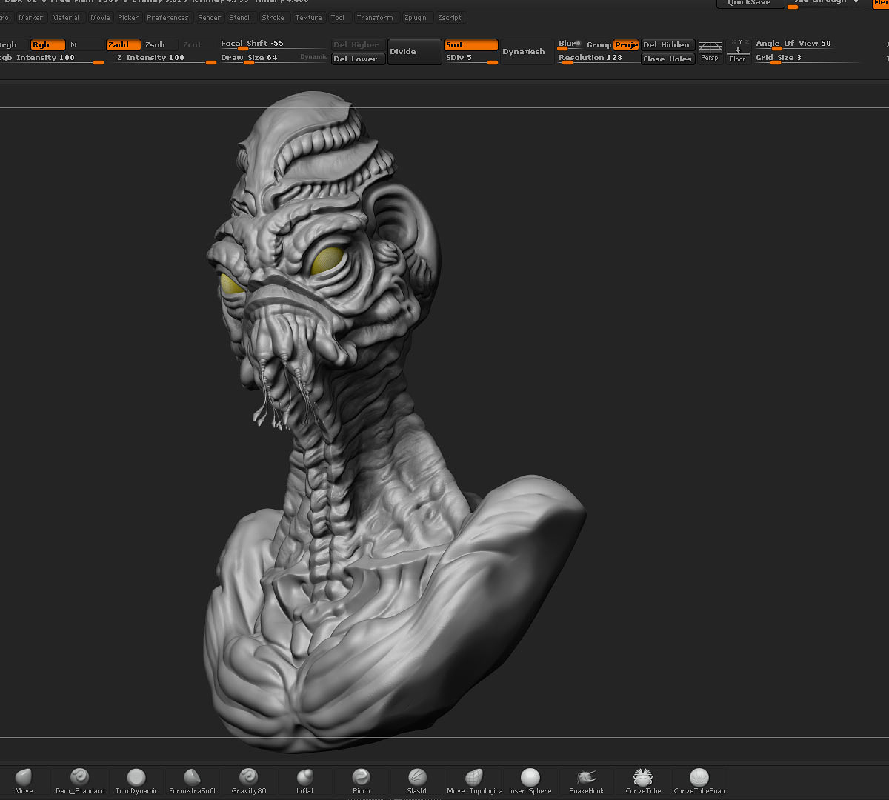Open the Tool menu
Viewport: 889px width, 800px height.
point(338,17)
